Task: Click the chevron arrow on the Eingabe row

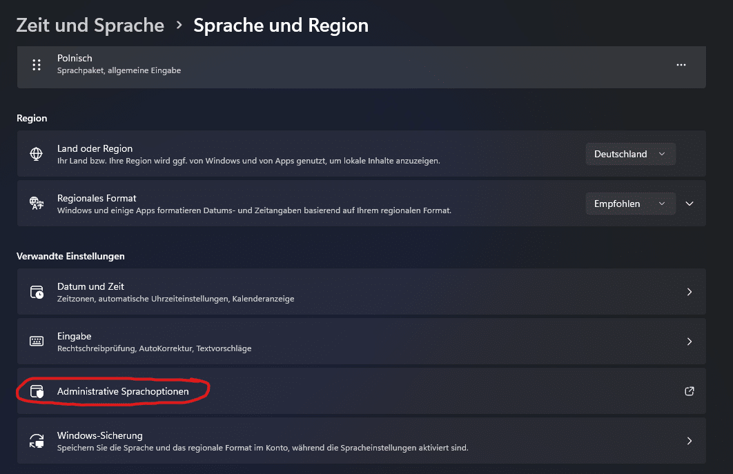Action: point(689,342)
